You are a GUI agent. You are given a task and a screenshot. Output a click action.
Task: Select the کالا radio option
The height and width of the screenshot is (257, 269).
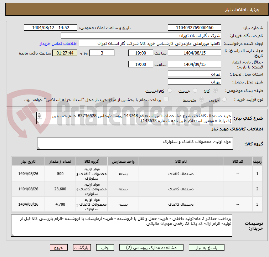click(x=215, y=91)
